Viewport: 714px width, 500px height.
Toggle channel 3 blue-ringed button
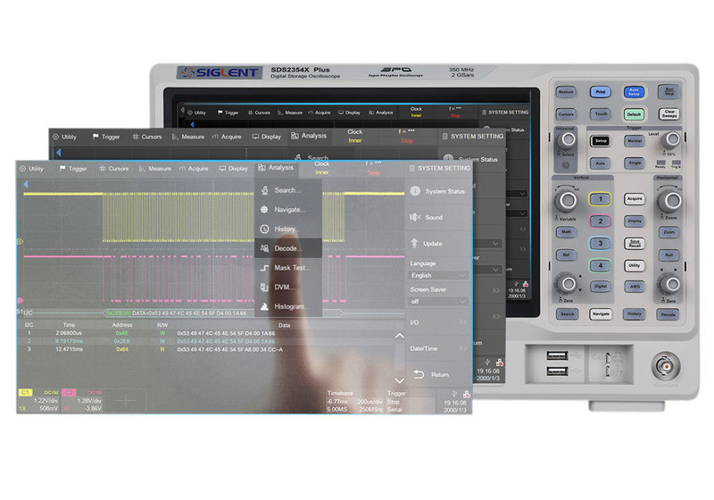coord(600,243)
